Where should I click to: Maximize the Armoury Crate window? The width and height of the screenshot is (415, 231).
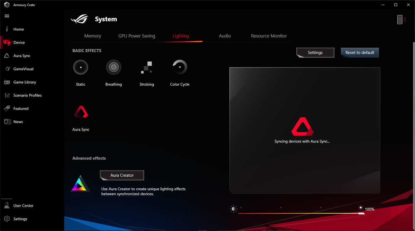[396, 5]
